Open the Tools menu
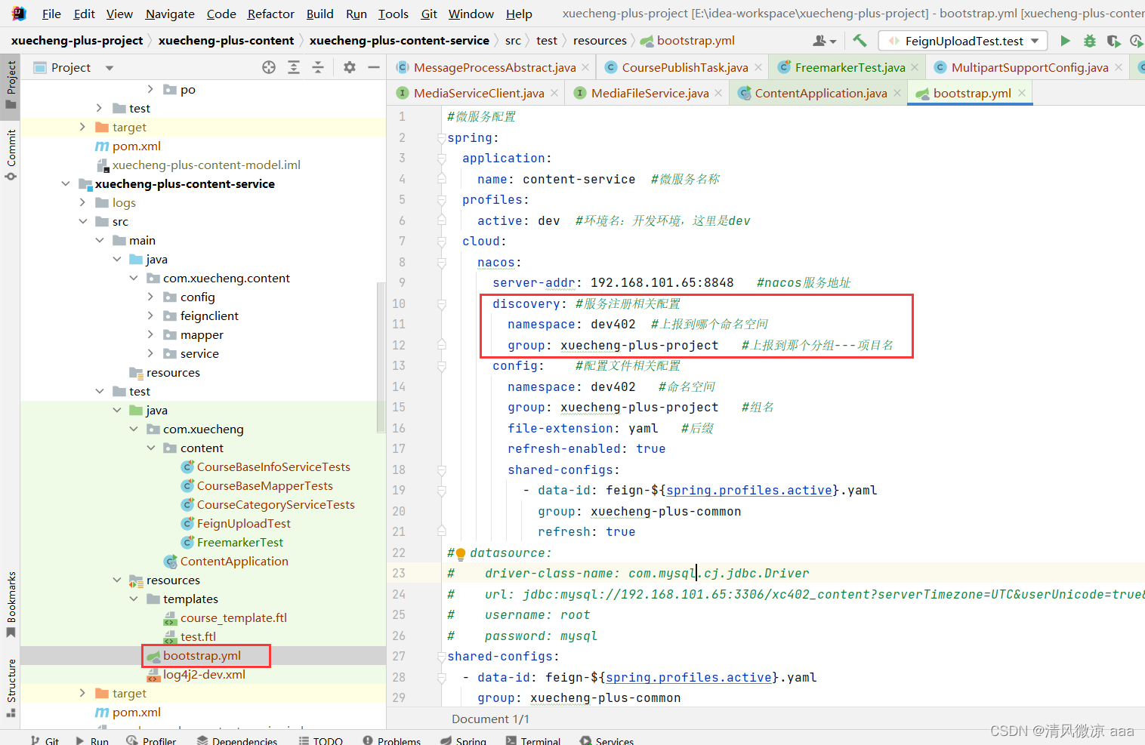1145x745 pixels. (393, 14)
